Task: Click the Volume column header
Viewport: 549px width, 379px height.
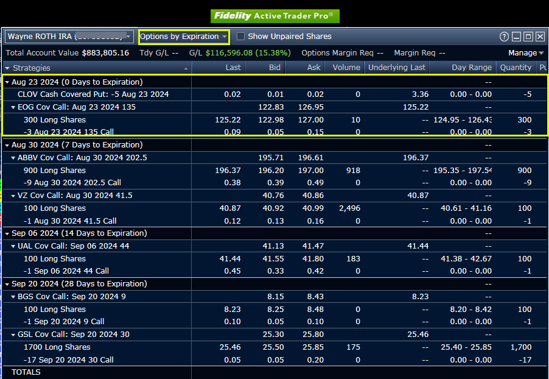Action: click(x=346, y=68)
